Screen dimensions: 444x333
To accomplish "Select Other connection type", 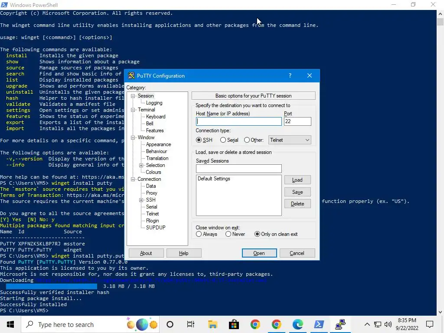I will click(253, 140).
